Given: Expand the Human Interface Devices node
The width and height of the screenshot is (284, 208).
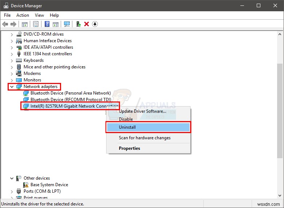Looking at the screenshot, I should pos(12,41).
